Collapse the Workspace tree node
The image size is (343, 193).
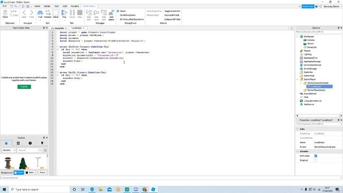point(297,36)
